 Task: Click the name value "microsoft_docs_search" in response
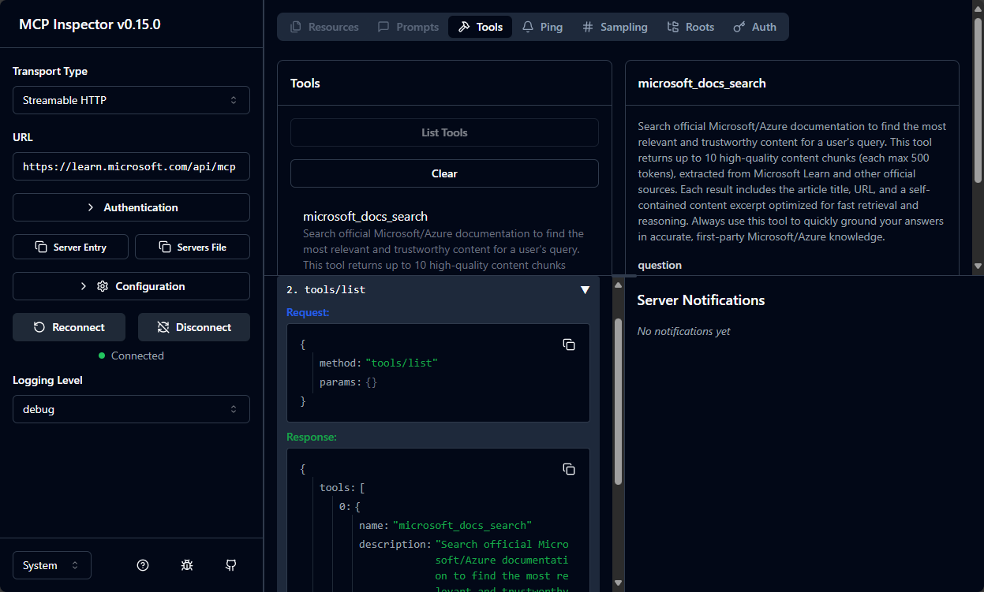(x=462, y=525)
